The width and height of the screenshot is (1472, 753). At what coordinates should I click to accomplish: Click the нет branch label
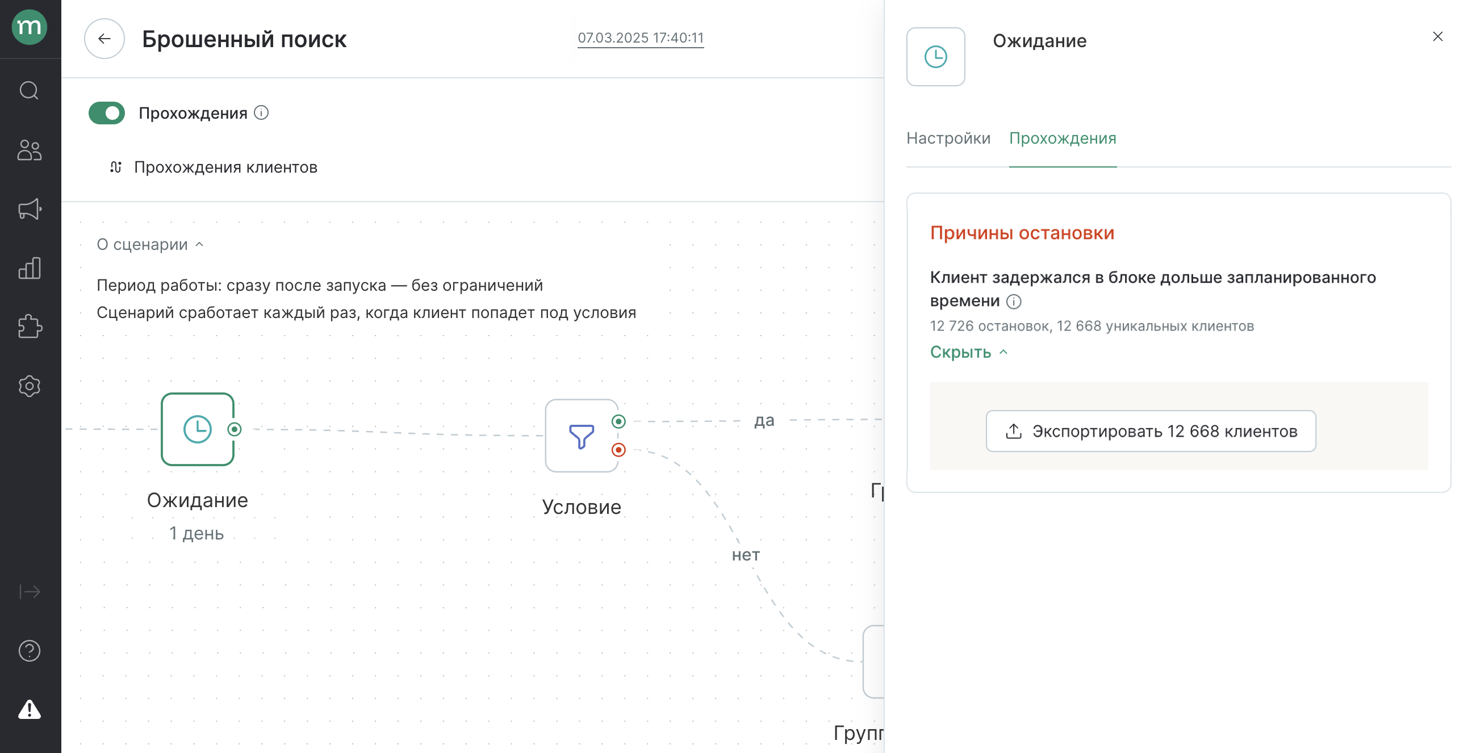pos(746,555)
